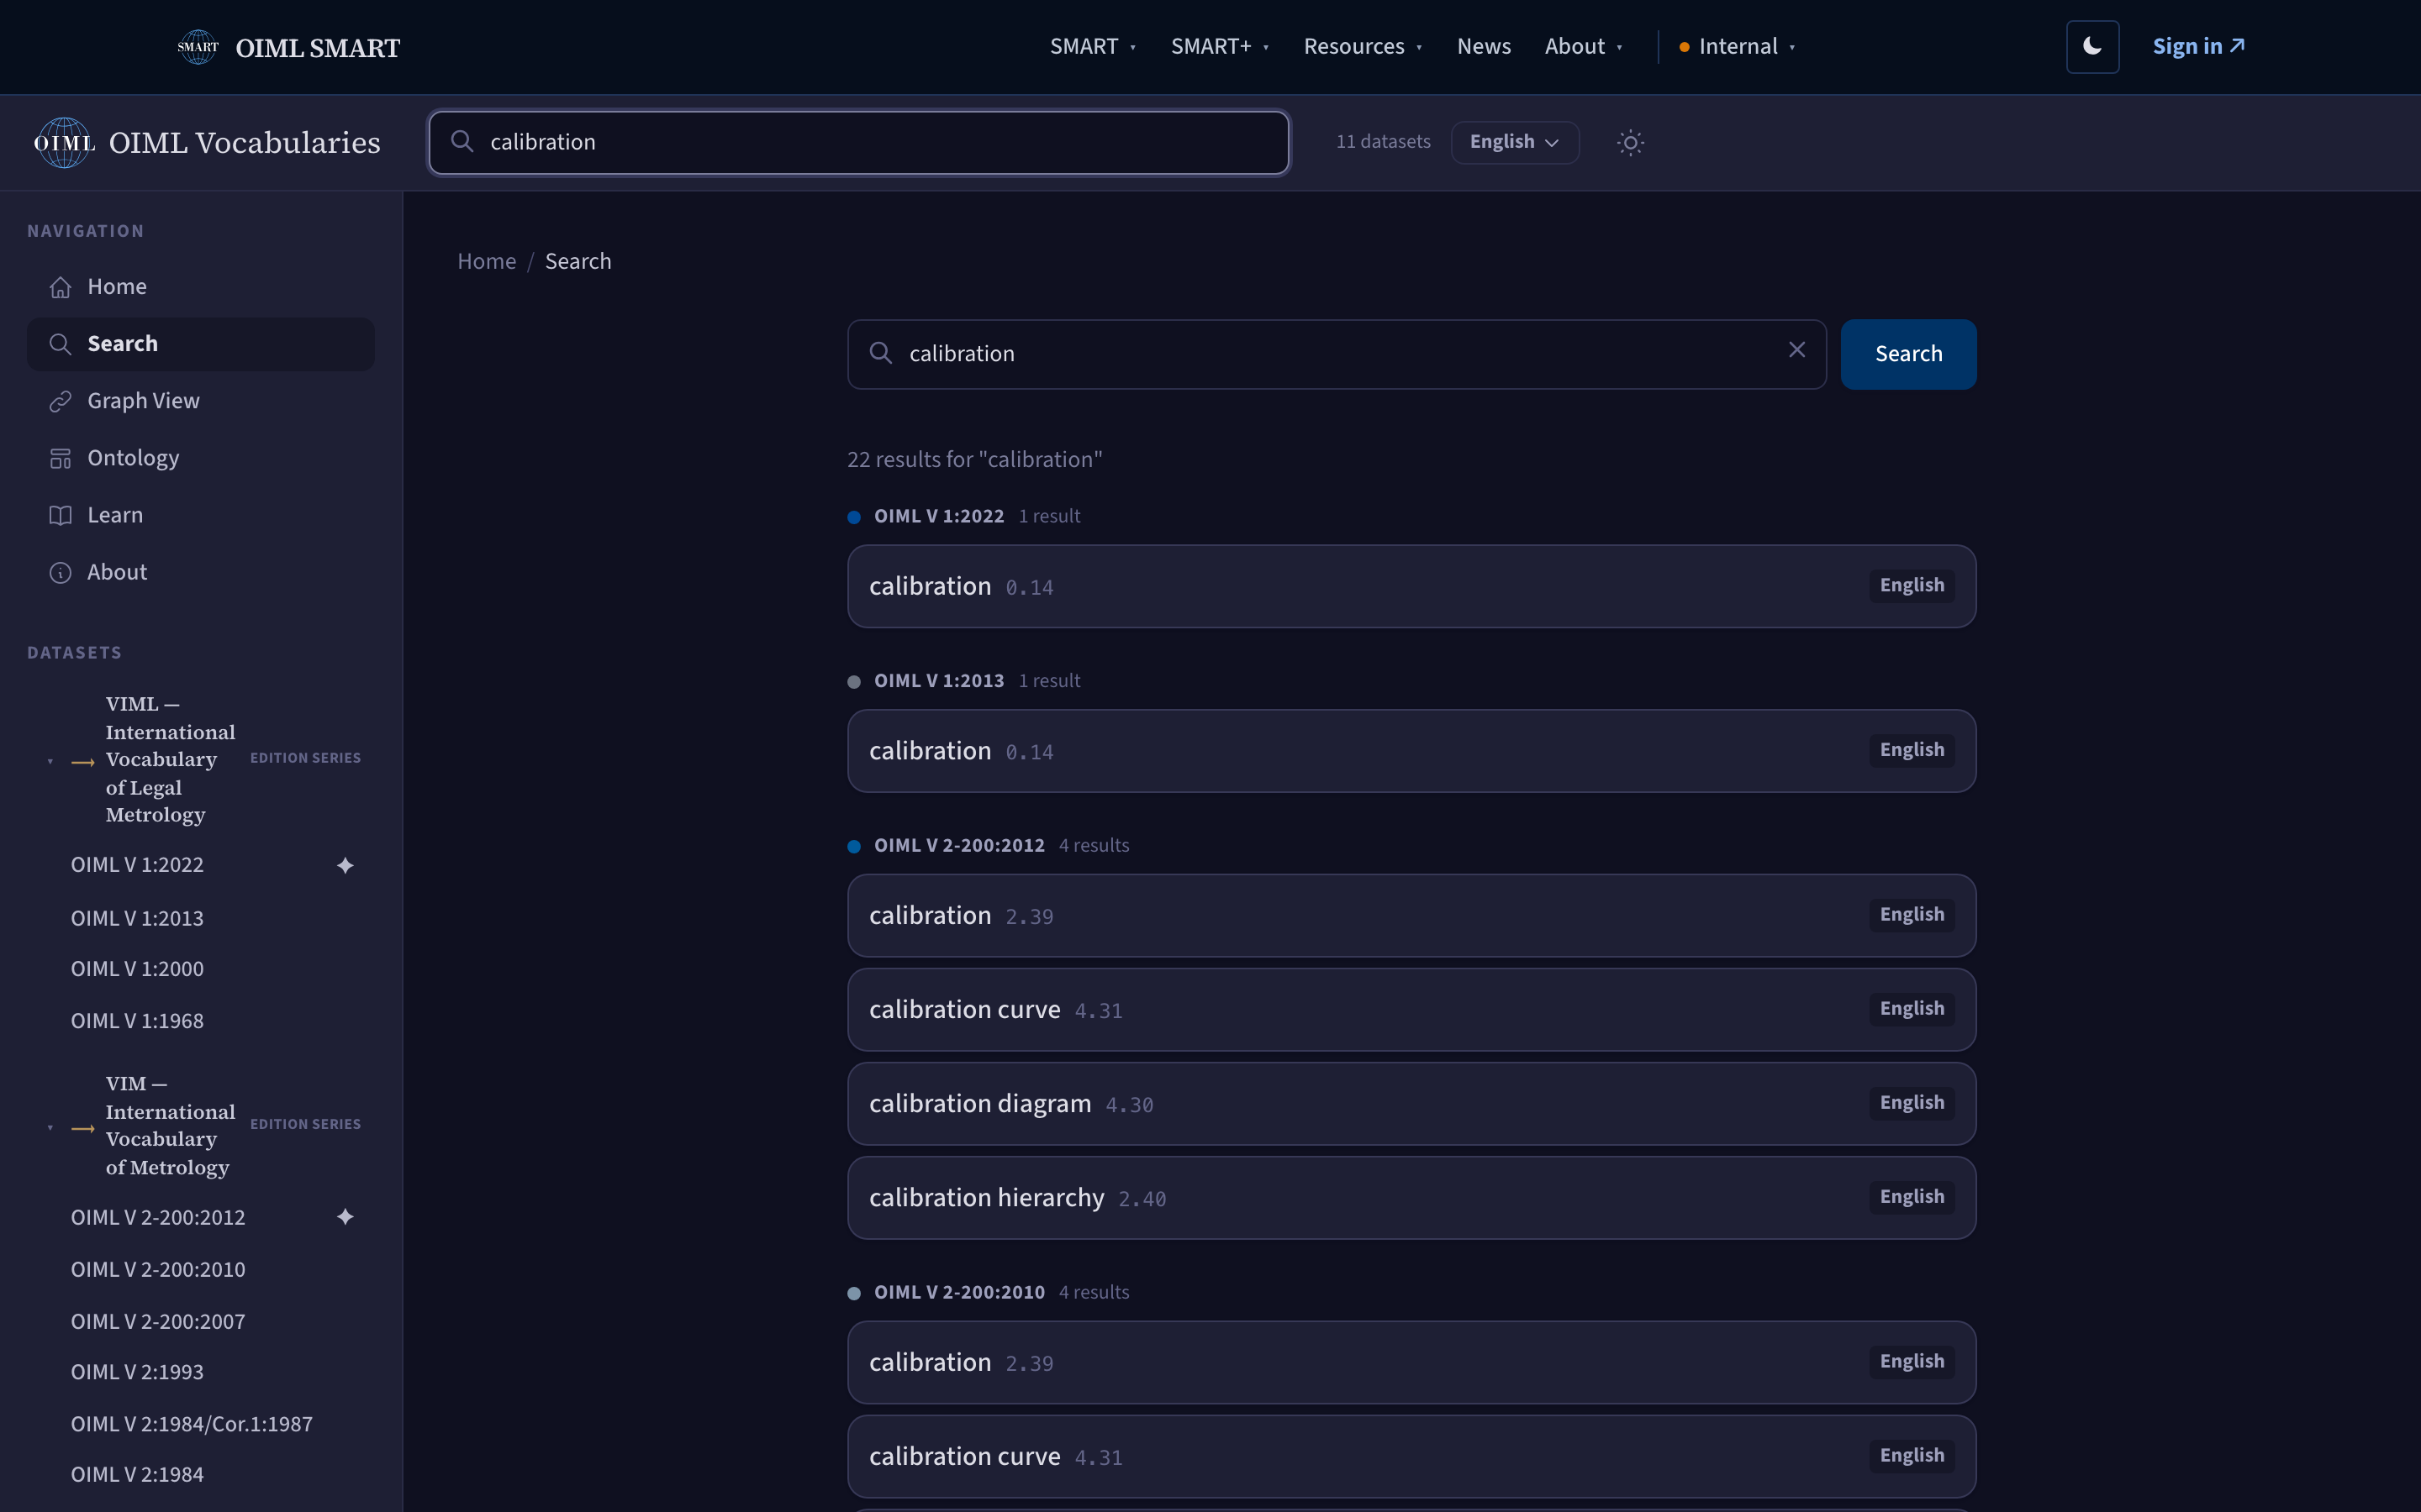2421x1512 pixels.
Task: Select OIML V 2-200:2007 dataset in sidebar
Action: pos(158,1321)
